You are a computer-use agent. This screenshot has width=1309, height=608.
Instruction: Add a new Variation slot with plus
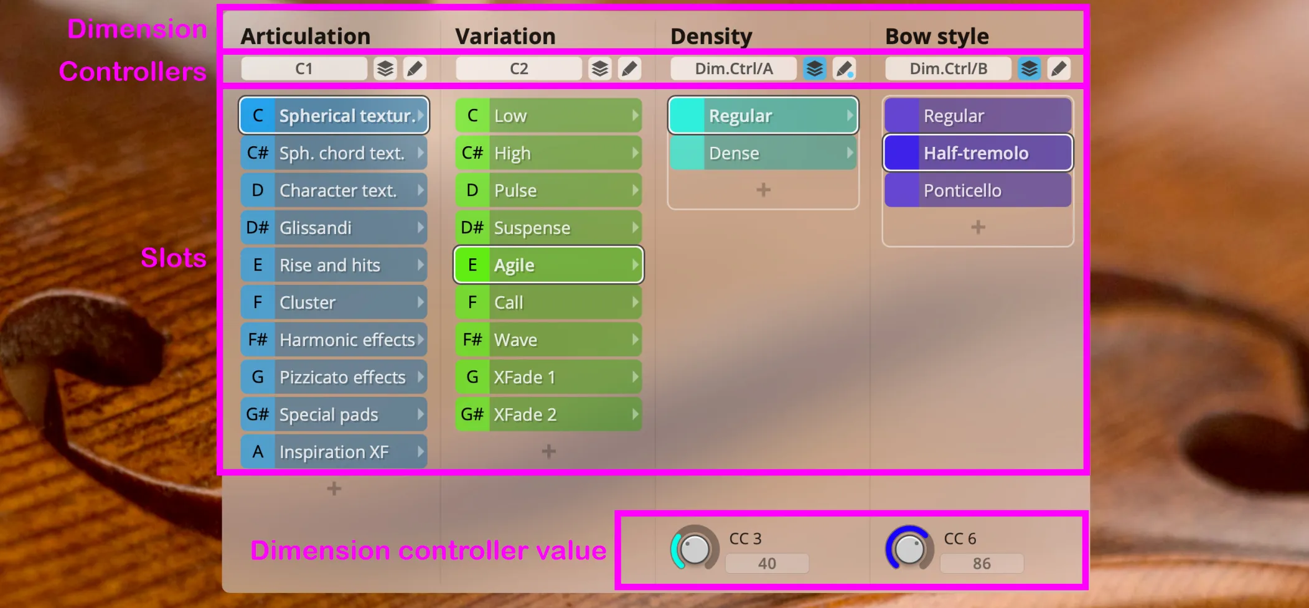click(x=548, y=451)
